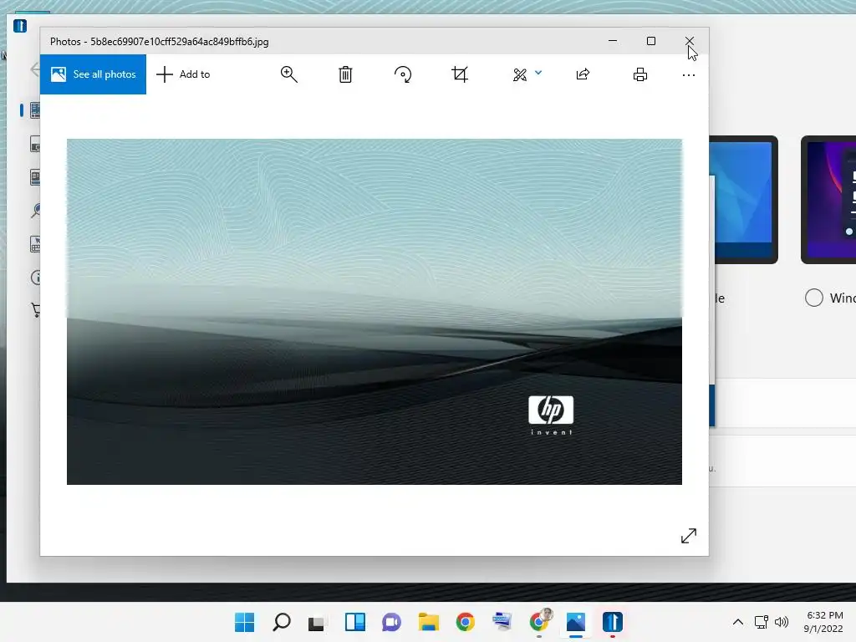Open the Edit and create scissors icon
The image size is (856, 642).
[520, 74]
